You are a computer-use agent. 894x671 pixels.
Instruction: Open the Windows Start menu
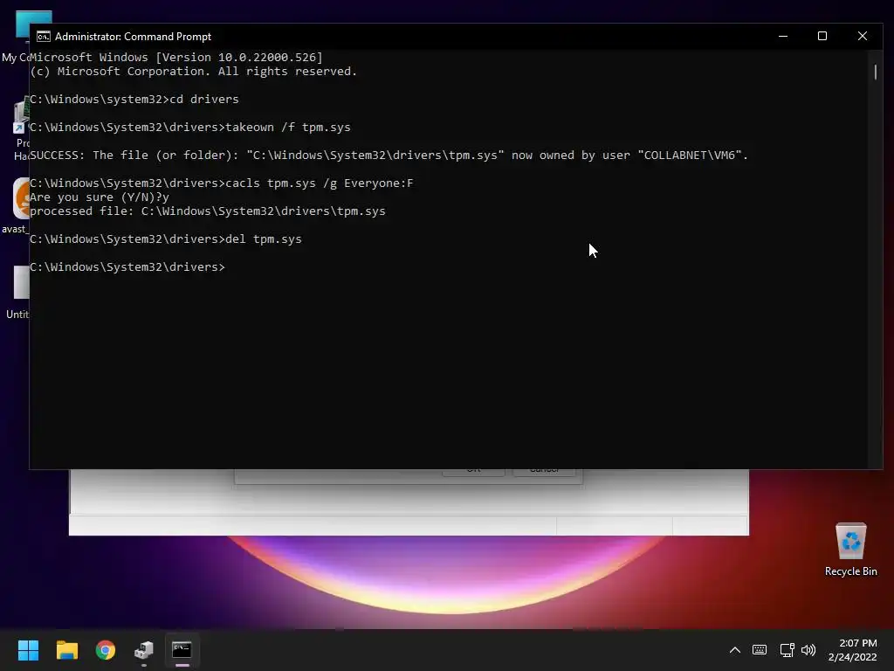pyautogui.click(x=28, y=650)
